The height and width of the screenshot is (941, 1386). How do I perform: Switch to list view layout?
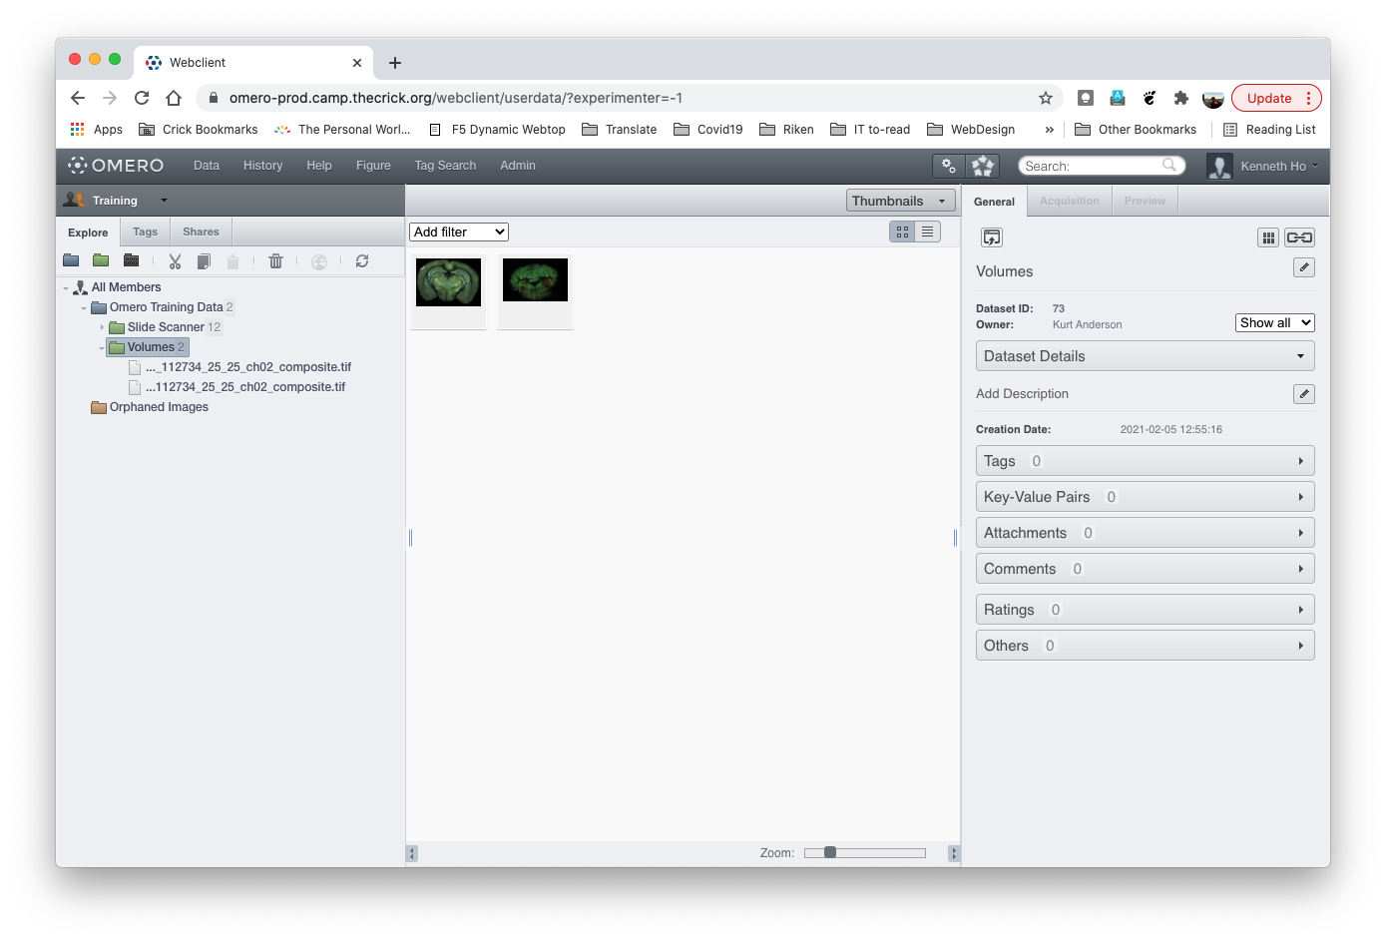pos(927,232)
